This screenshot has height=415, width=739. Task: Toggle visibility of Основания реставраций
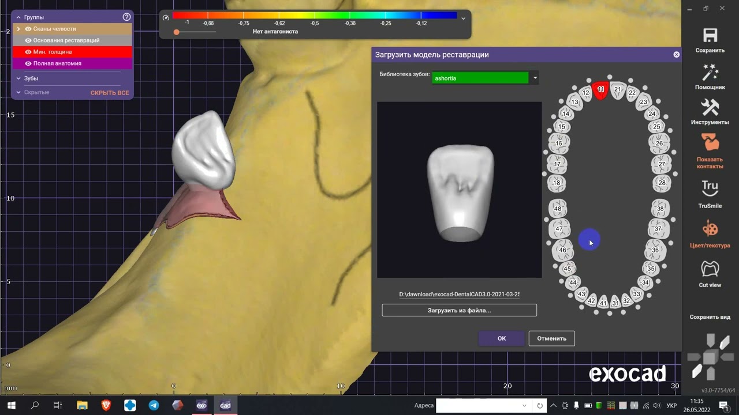coord(28,40)
